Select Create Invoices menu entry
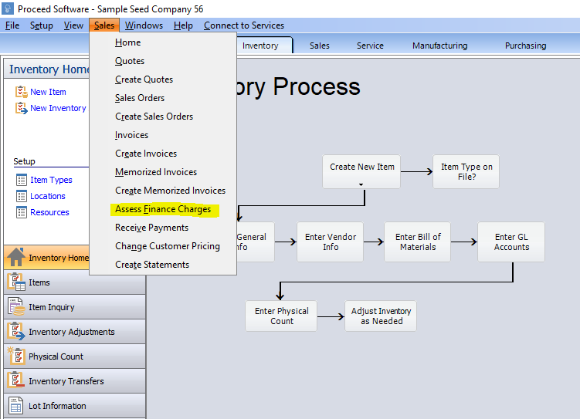Screen dimensions: 580x419 pos(163,154)
